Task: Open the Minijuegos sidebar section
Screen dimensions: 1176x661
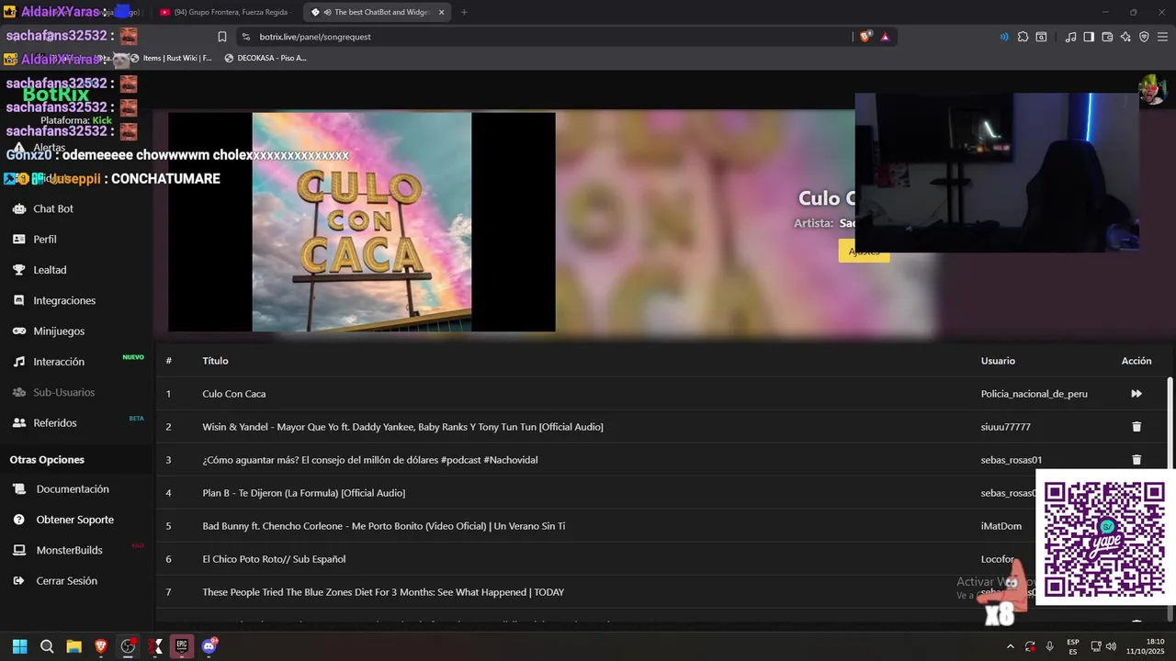Action: pos(59,330)
